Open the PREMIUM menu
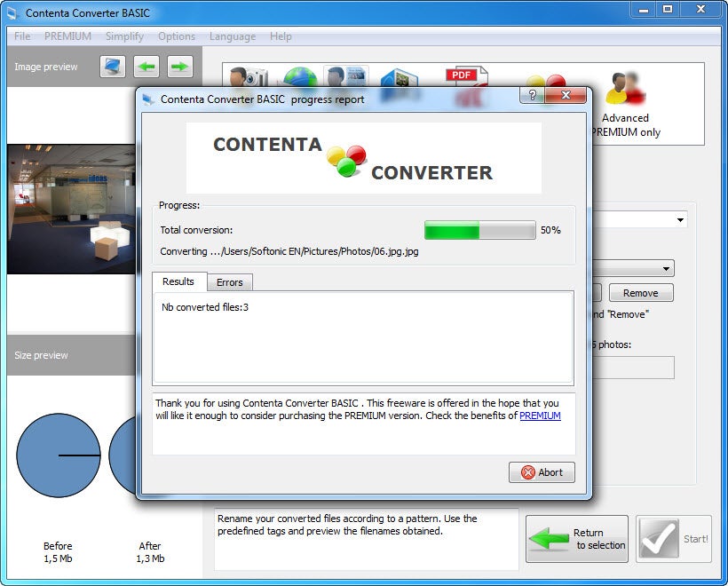 pyautogui.click(x=67, y=36)
